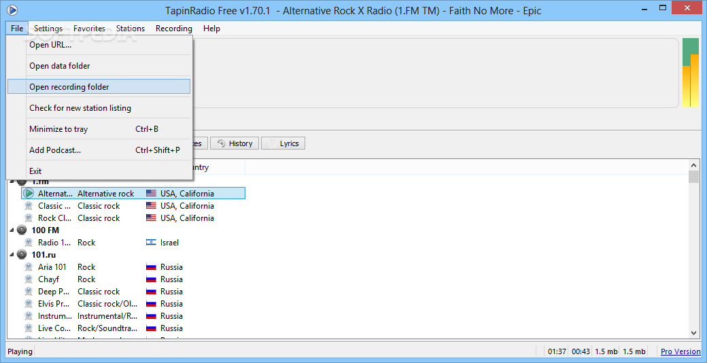The height and width of the screenshot is (363, 707).
Task: Click the 100 FM group icon
Action: (22, 230)
